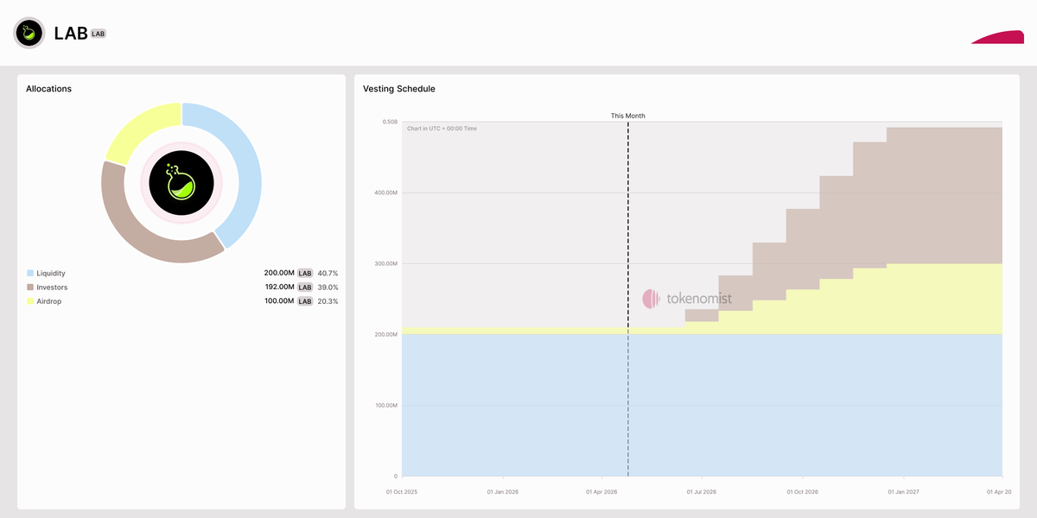The image size is (1037, 518).
Task: Click the LAB ticker badge next to the title
Action: click(x=96, y=33)
